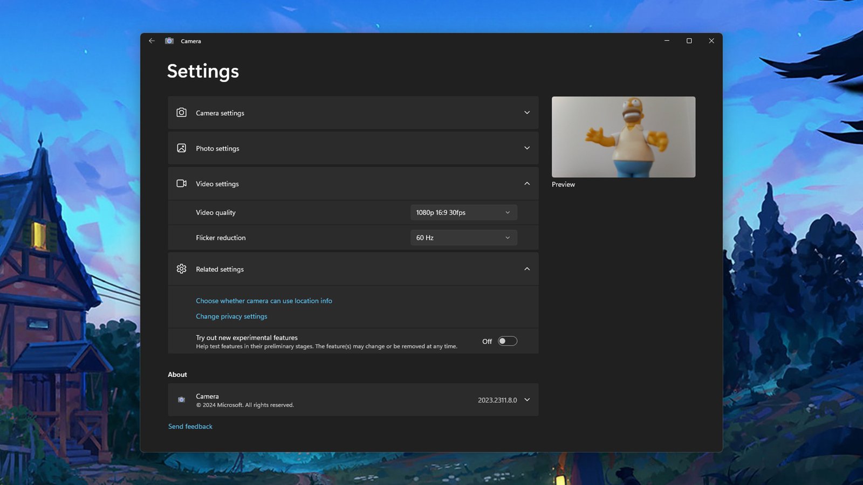Enable the experimental features toggle
This screenshot has width=863, height=485.
[507, 341]
